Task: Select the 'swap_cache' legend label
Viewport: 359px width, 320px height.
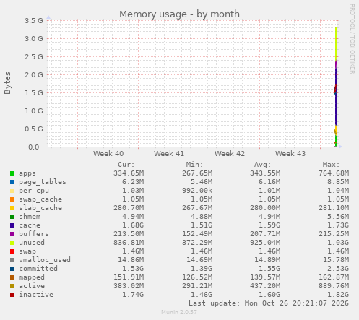Action: click(x=40, y=199)
